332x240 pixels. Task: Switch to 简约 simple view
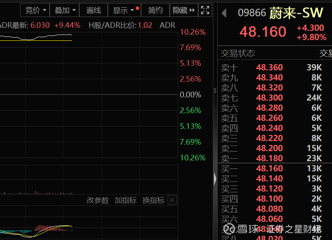pos(155,10)
